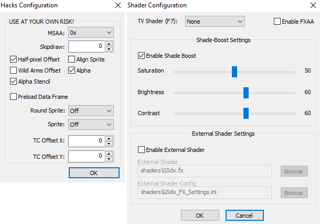Decrease Skipdraw value with down arrow

[109, 49]
